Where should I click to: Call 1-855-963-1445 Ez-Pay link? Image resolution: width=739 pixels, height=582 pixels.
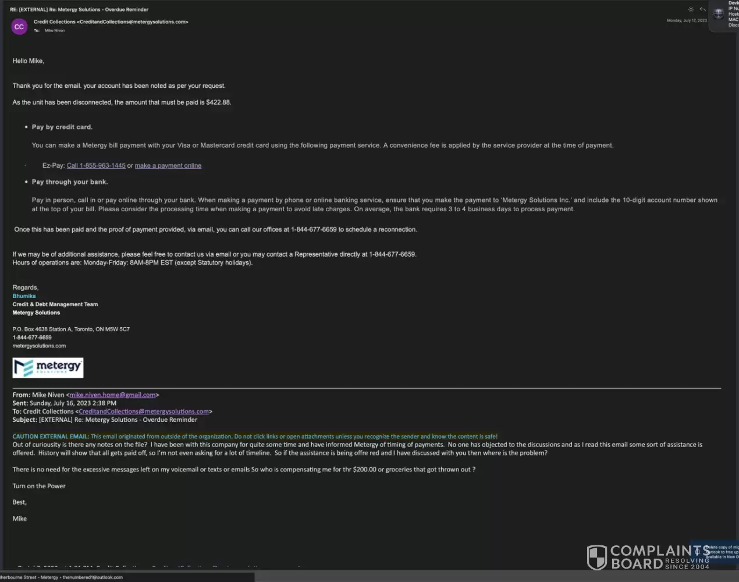click(96, 166)
